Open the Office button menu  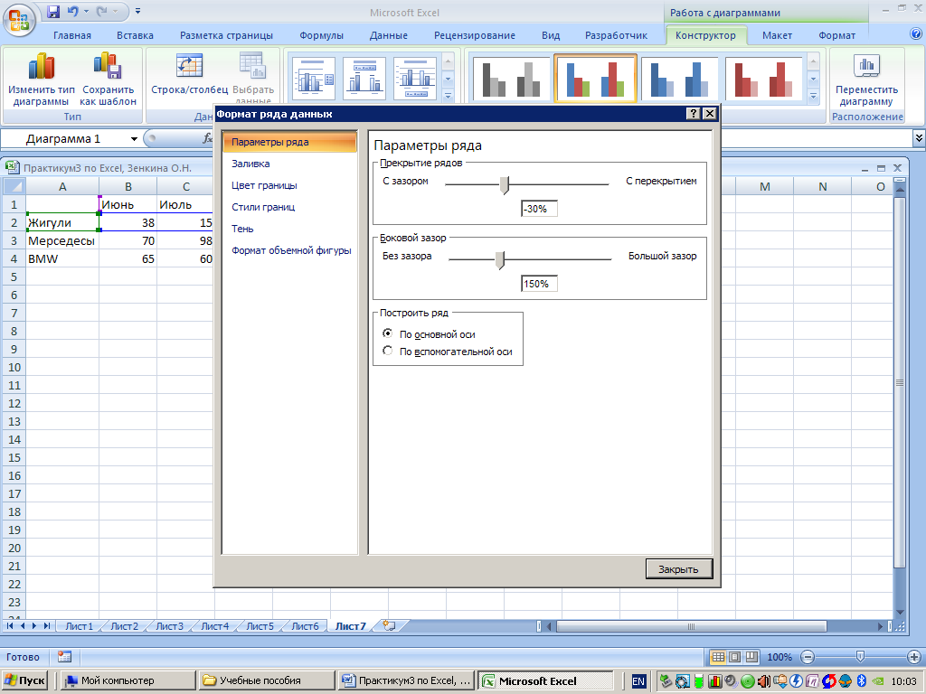coord(20,20)
